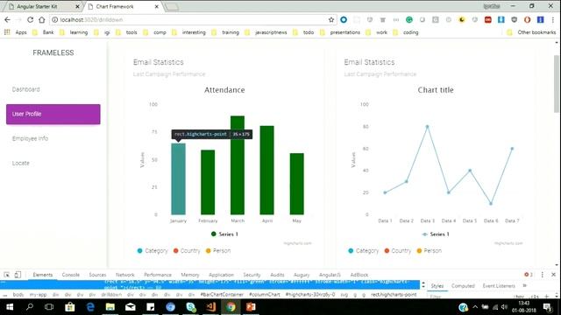Open Task View on the taskbar

coord(49,307)
